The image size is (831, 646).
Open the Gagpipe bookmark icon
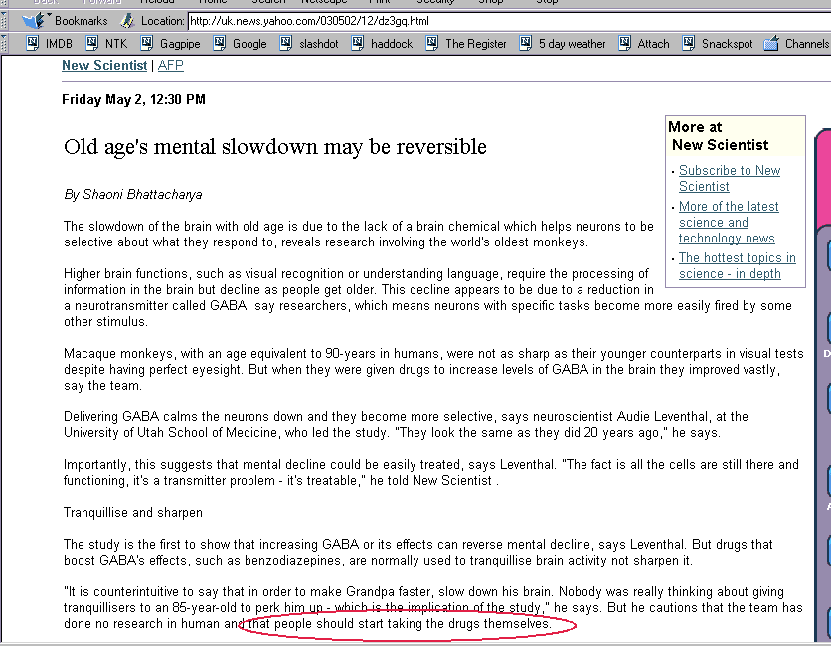(x=147, y=43)
